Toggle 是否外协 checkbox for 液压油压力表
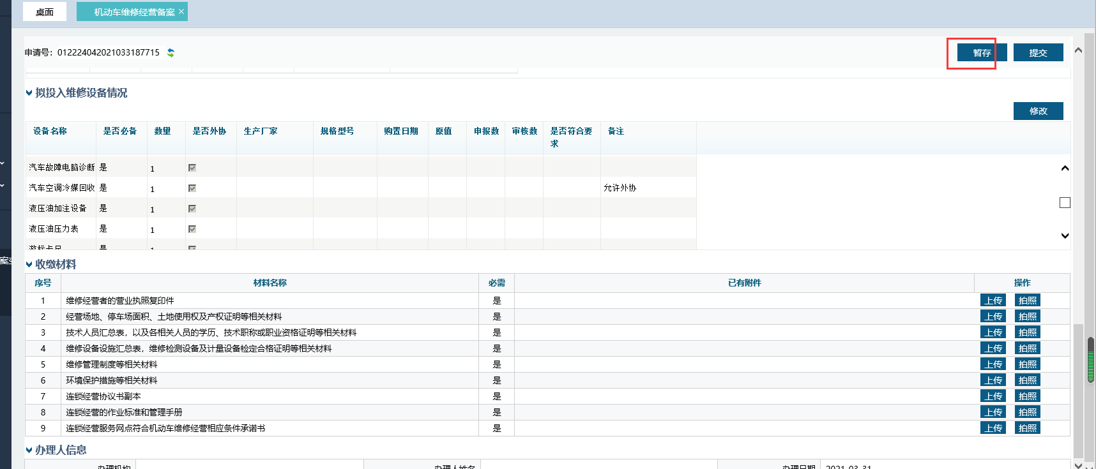 [x=192, y=229]
